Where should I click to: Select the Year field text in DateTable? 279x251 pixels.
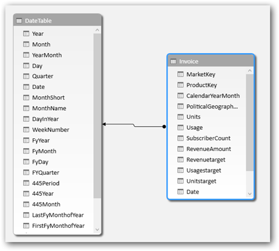[38, 34]
